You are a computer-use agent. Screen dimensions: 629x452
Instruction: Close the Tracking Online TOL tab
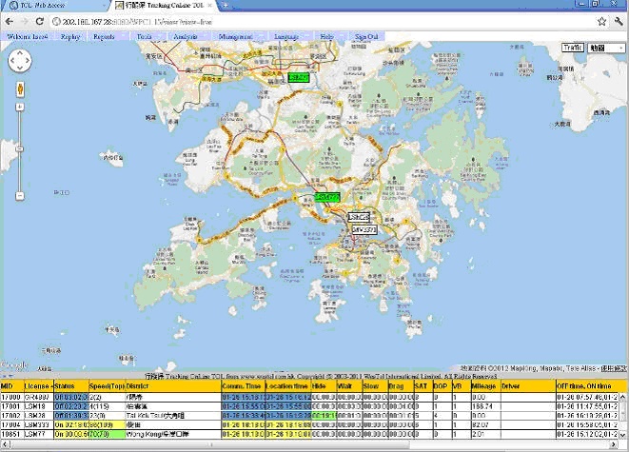click(209, 6)
